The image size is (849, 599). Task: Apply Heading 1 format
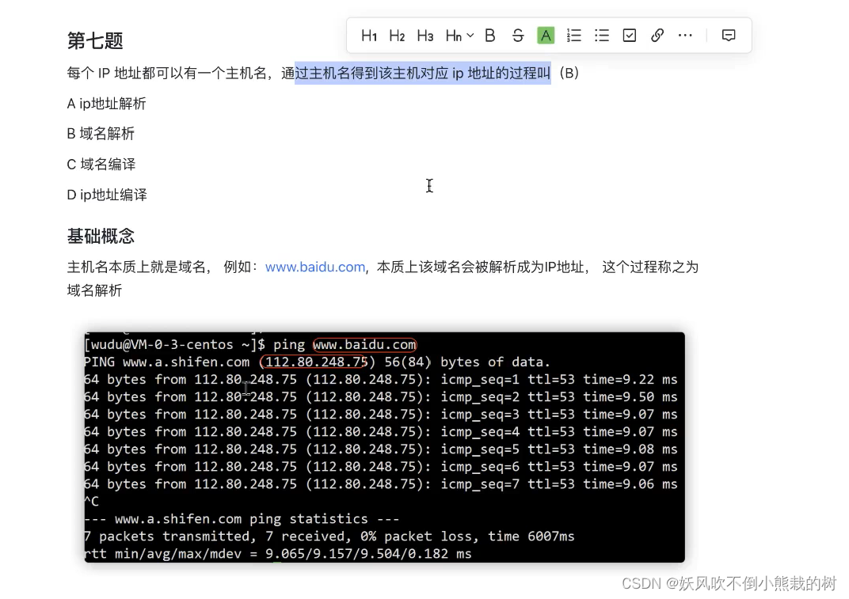(369, 36)
